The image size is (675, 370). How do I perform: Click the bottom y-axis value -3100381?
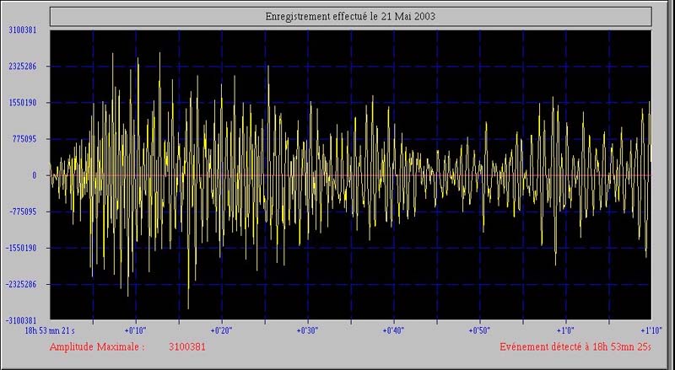coord(21,320)
